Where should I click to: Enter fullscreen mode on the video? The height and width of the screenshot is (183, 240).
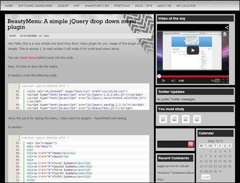225,81
